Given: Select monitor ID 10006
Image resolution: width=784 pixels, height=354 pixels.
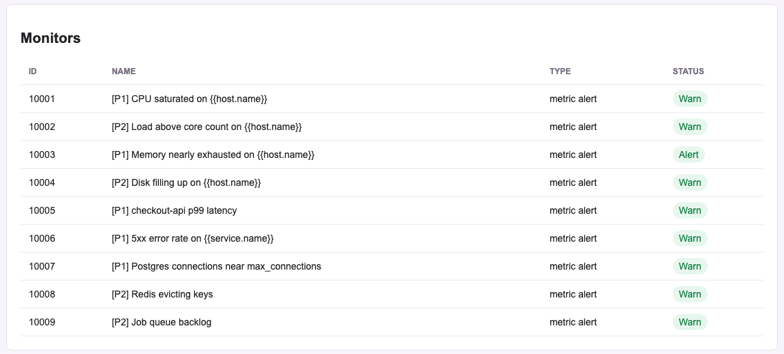Looking at the screenshot, I should (42, 239).
